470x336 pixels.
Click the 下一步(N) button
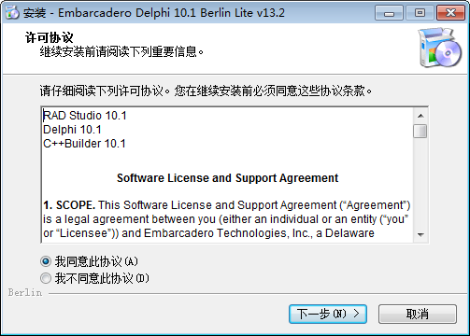click(328, 314)
